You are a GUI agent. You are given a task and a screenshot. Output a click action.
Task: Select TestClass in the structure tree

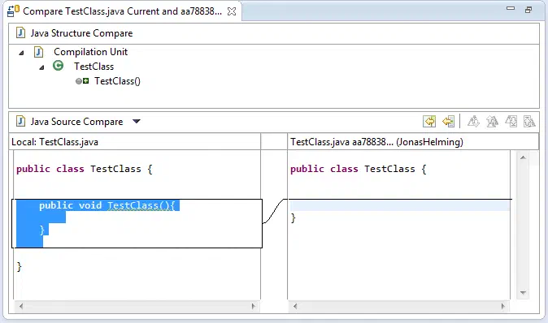[x=94, y=67]
